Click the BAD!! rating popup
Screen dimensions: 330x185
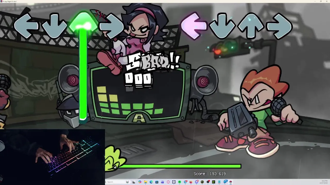(x=153, y=62)
